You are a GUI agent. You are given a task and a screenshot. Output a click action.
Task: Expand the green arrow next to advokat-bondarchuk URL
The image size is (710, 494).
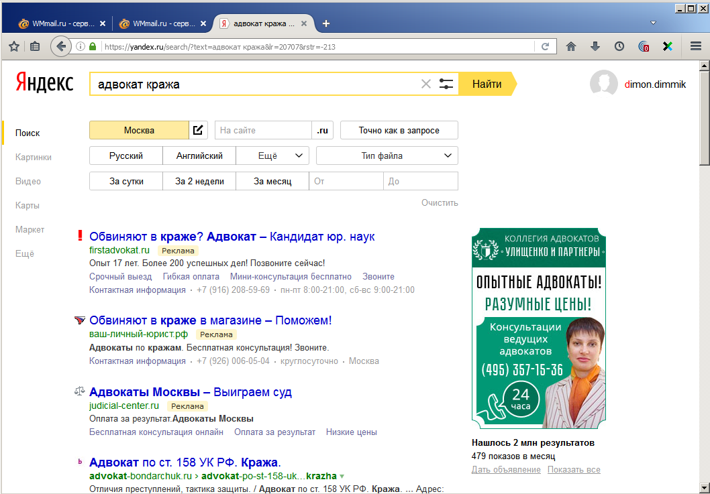pyautogui.click(x=342, y=476)
